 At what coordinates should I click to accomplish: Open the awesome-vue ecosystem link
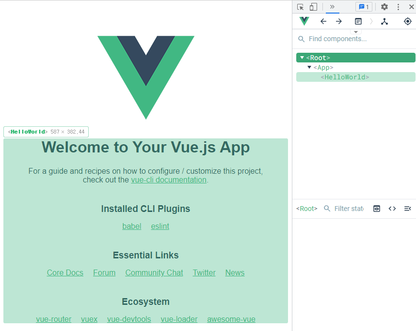coord(231,319)
